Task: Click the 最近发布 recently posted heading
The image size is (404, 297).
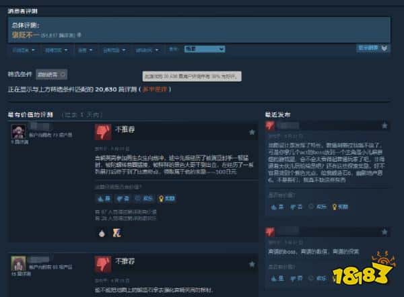Action: [277, 114]
